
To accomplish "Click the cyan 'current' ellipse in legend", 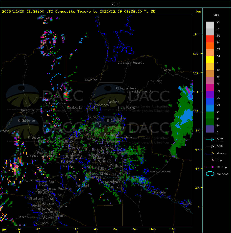I will [x=210, y=174].
